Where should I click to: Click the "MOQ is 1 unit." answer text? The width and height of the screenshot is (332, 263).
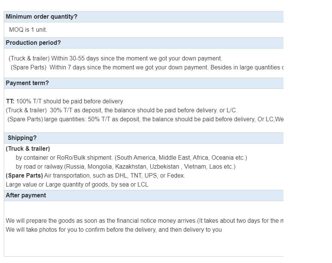click(x=28, y=30)
